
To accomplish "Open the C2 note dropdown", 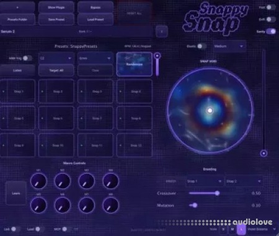I will coord(56,58).
